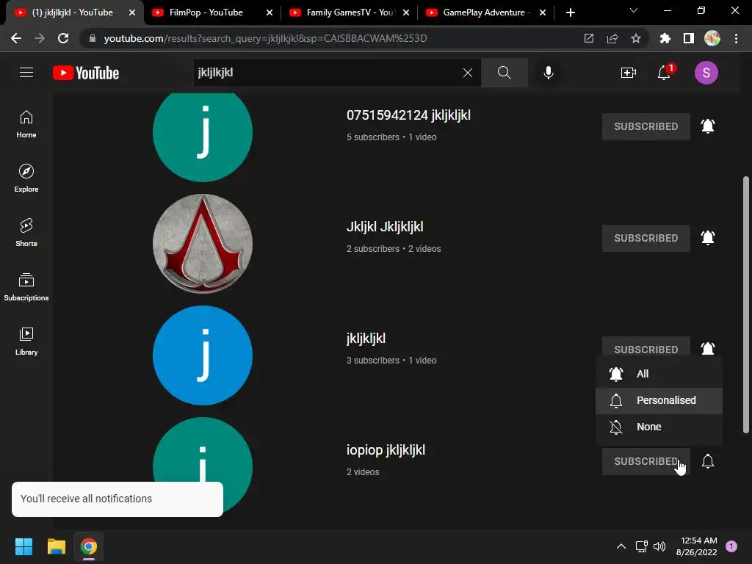
Task: Select None notifications option
Action: [x=659, y=427]
